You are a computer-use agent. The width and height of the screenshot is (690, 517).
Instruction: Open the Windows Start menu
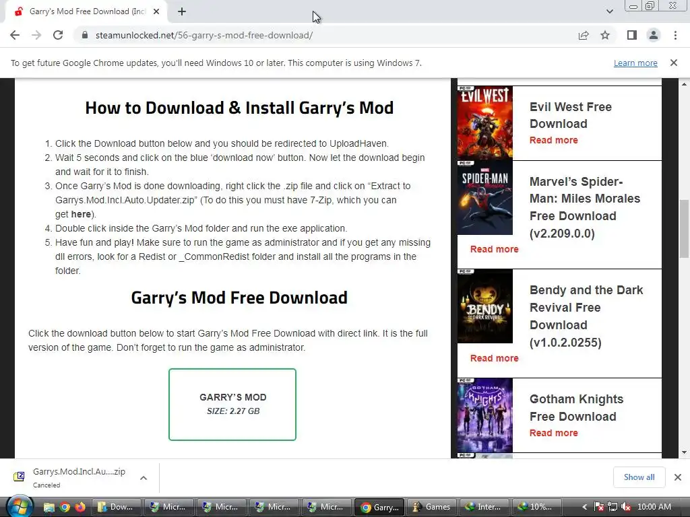coord(19,507)
